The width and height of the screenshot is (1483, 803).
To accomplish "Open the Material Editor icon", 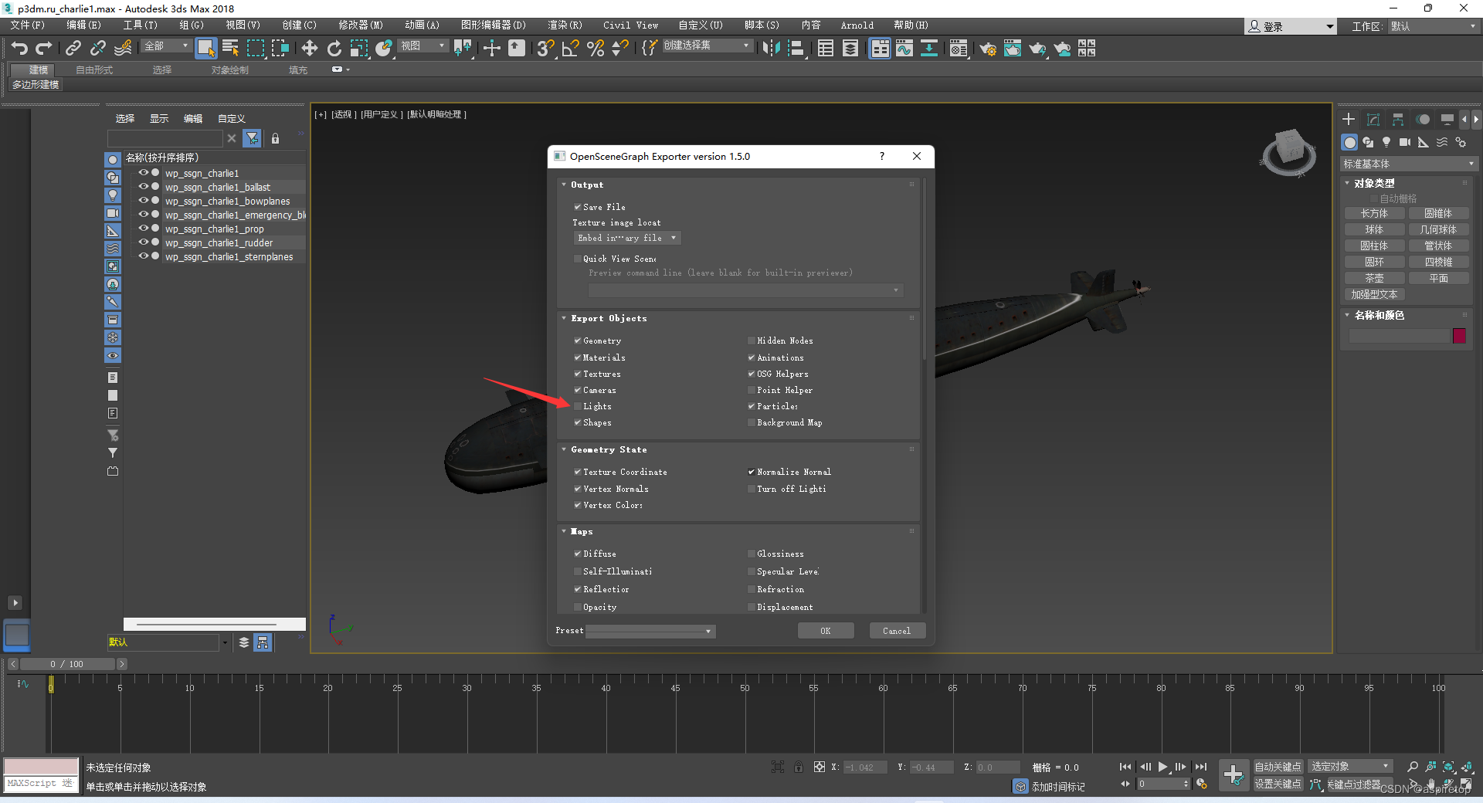I will click(x=959, y=49).
